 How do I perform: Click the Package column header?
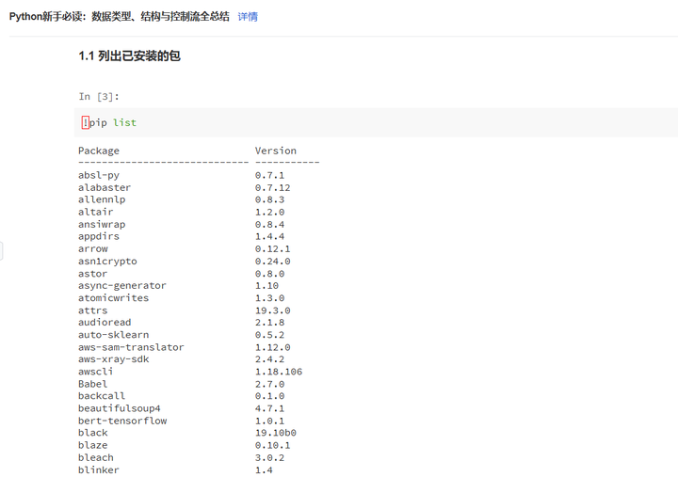(99, 151)
